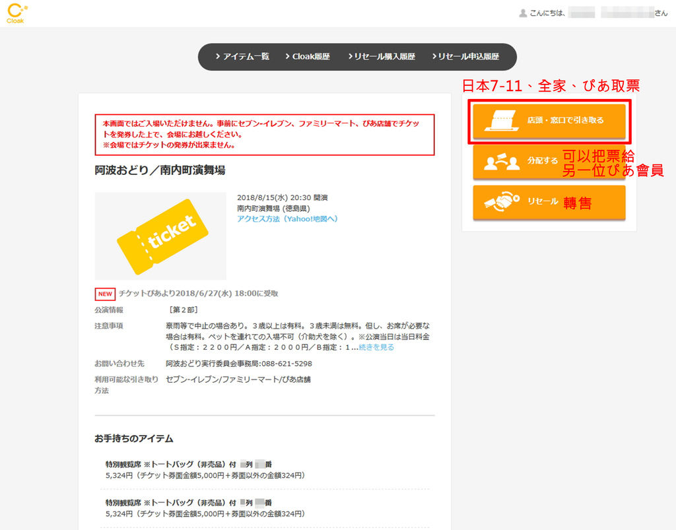Click the 注意事項 label
The height and width of the screenshot is (530, 676).
(109, 326)
